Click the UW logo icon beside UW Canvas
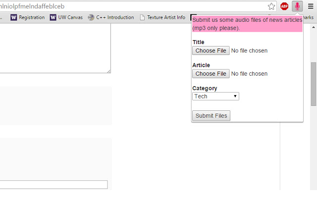This screenshot has height=198, width=317. [53, 17]
